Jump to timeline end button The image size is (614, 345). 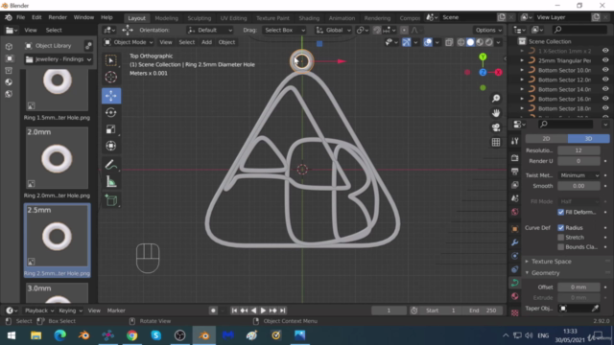click(x=283, y=310)
